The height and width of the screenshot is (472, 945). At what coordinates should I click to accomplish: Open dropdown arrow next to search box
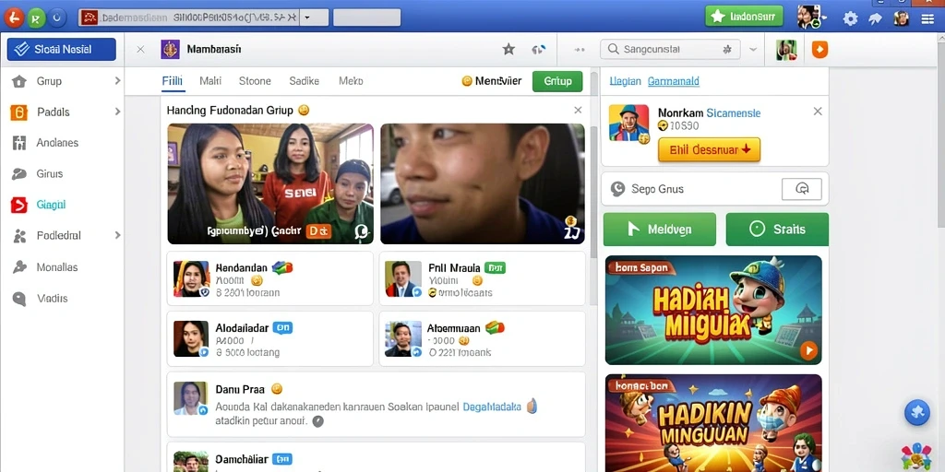pos(753,50)
